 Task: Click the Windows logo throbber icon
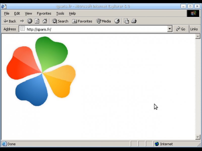[x=193, y=13]
